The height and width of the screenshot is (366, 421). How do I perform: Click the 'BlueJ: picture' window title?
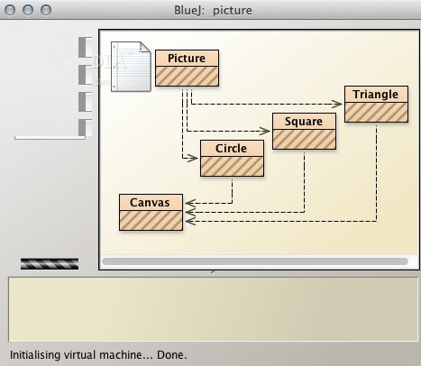[213, 10]
